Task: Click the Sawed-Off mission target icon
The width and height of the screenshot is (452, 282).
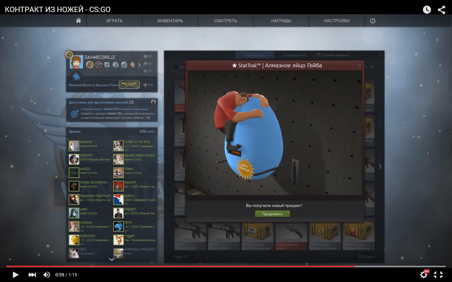Action: click(74, 114)
